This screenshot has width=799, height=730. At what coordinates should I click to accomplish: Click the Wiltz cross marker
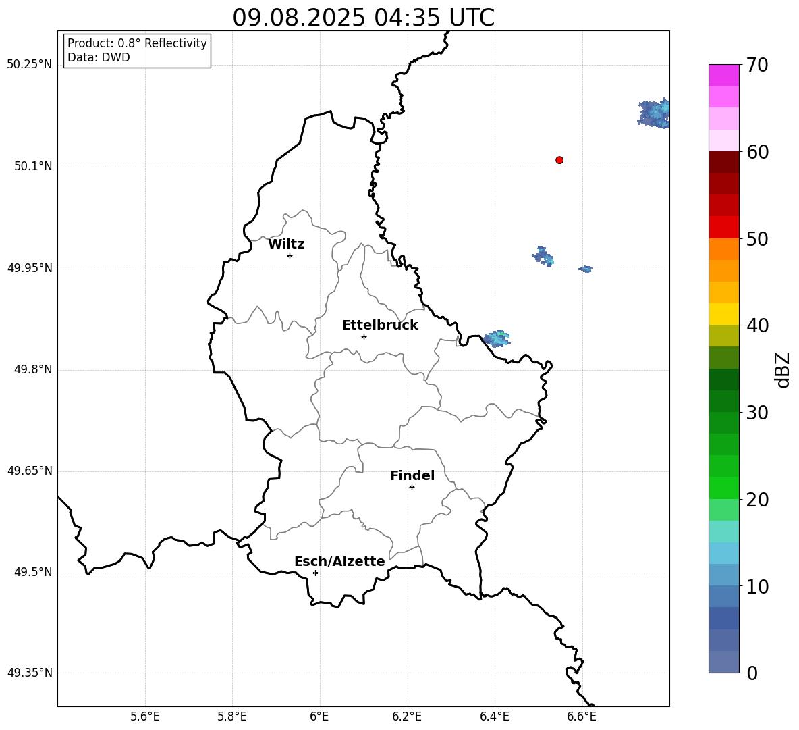pos(290,255)
